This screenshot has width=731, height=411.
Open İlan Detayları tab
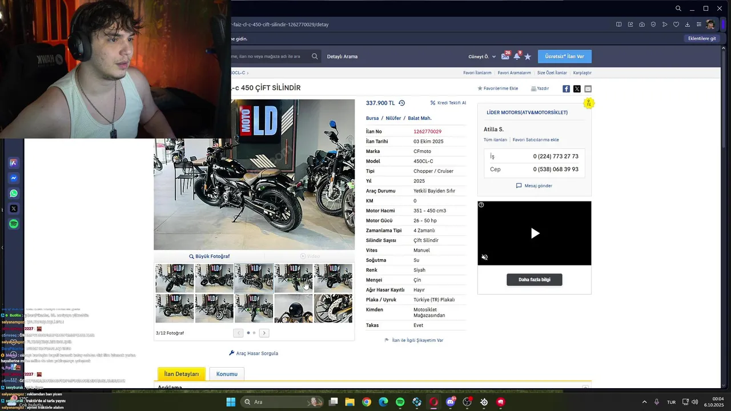point(182,374)
